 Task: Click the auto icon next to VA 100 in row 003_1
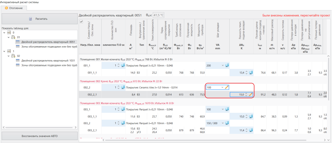[x=227, y=109]
